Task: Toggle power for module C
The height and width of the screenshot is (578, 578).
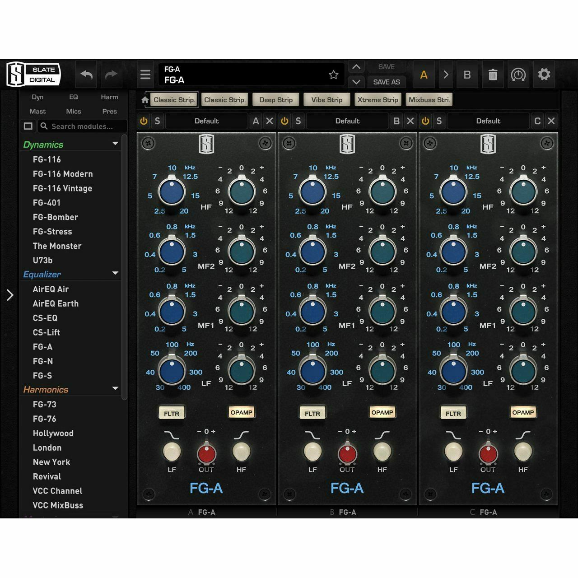Action: point(425,121)
